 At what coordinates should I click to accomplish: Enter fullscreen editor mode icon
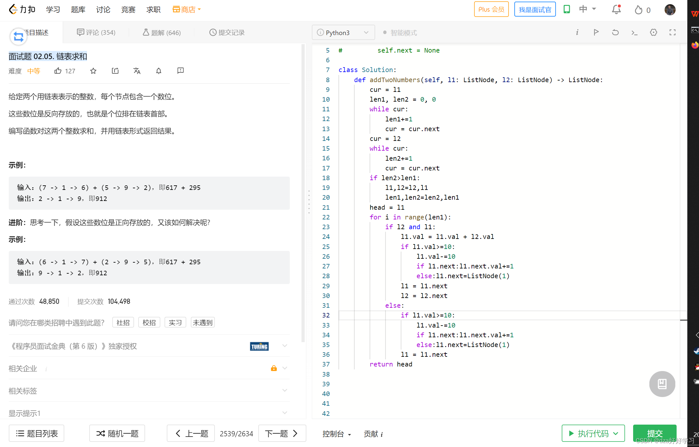pyautogui.click(x=672, y=32)
